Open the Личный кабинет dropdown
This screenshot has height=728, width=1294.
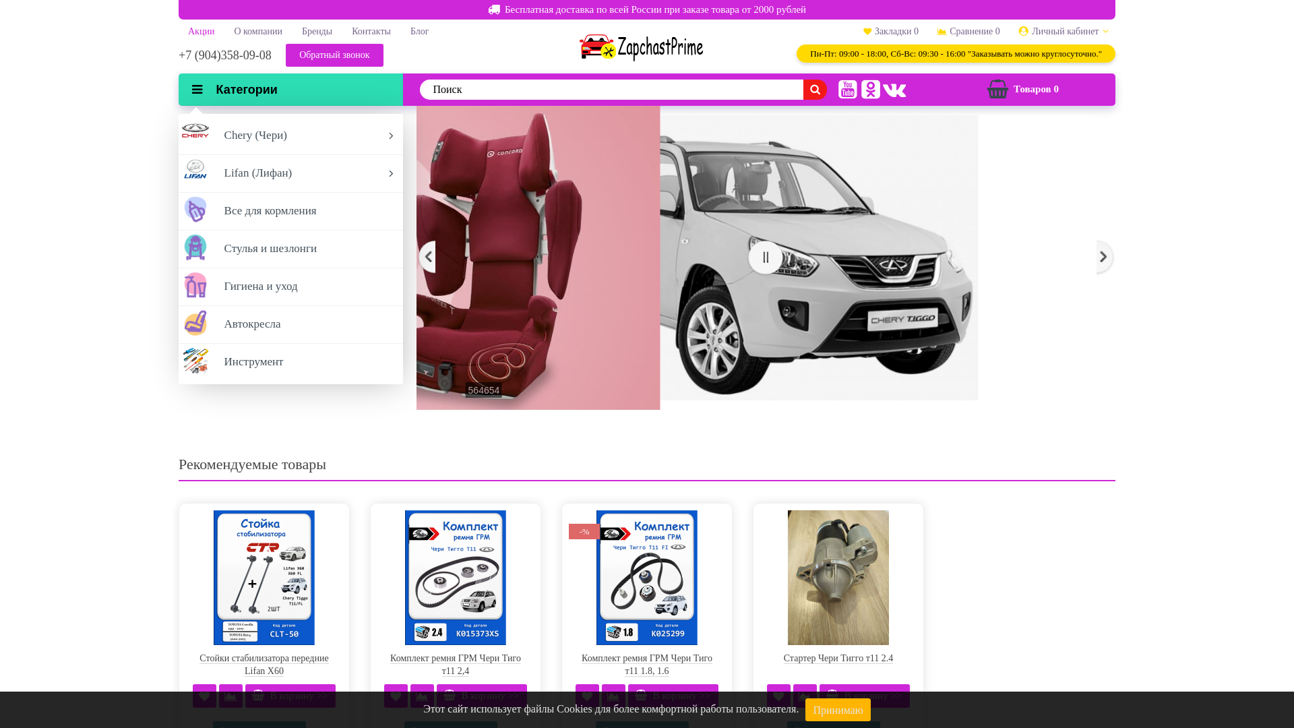(1064, 31)
